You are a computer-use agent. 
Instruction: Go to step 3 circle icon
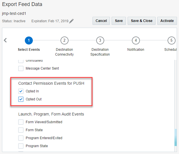(100, 40)
